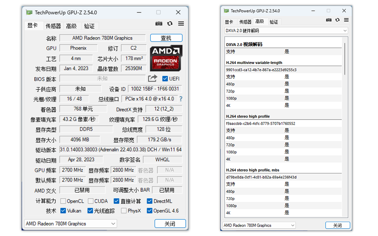Click GPU field value Phoenix
Image resolution: width=378 pixels, height=236 pixels.
click(x=78, y=48)
